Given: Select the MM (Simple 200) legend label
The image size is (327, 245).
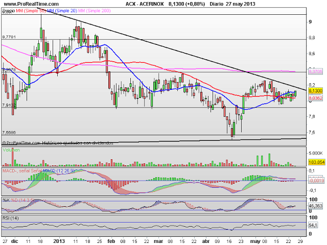Looking at the screenshot, I should tap(94, 11).
